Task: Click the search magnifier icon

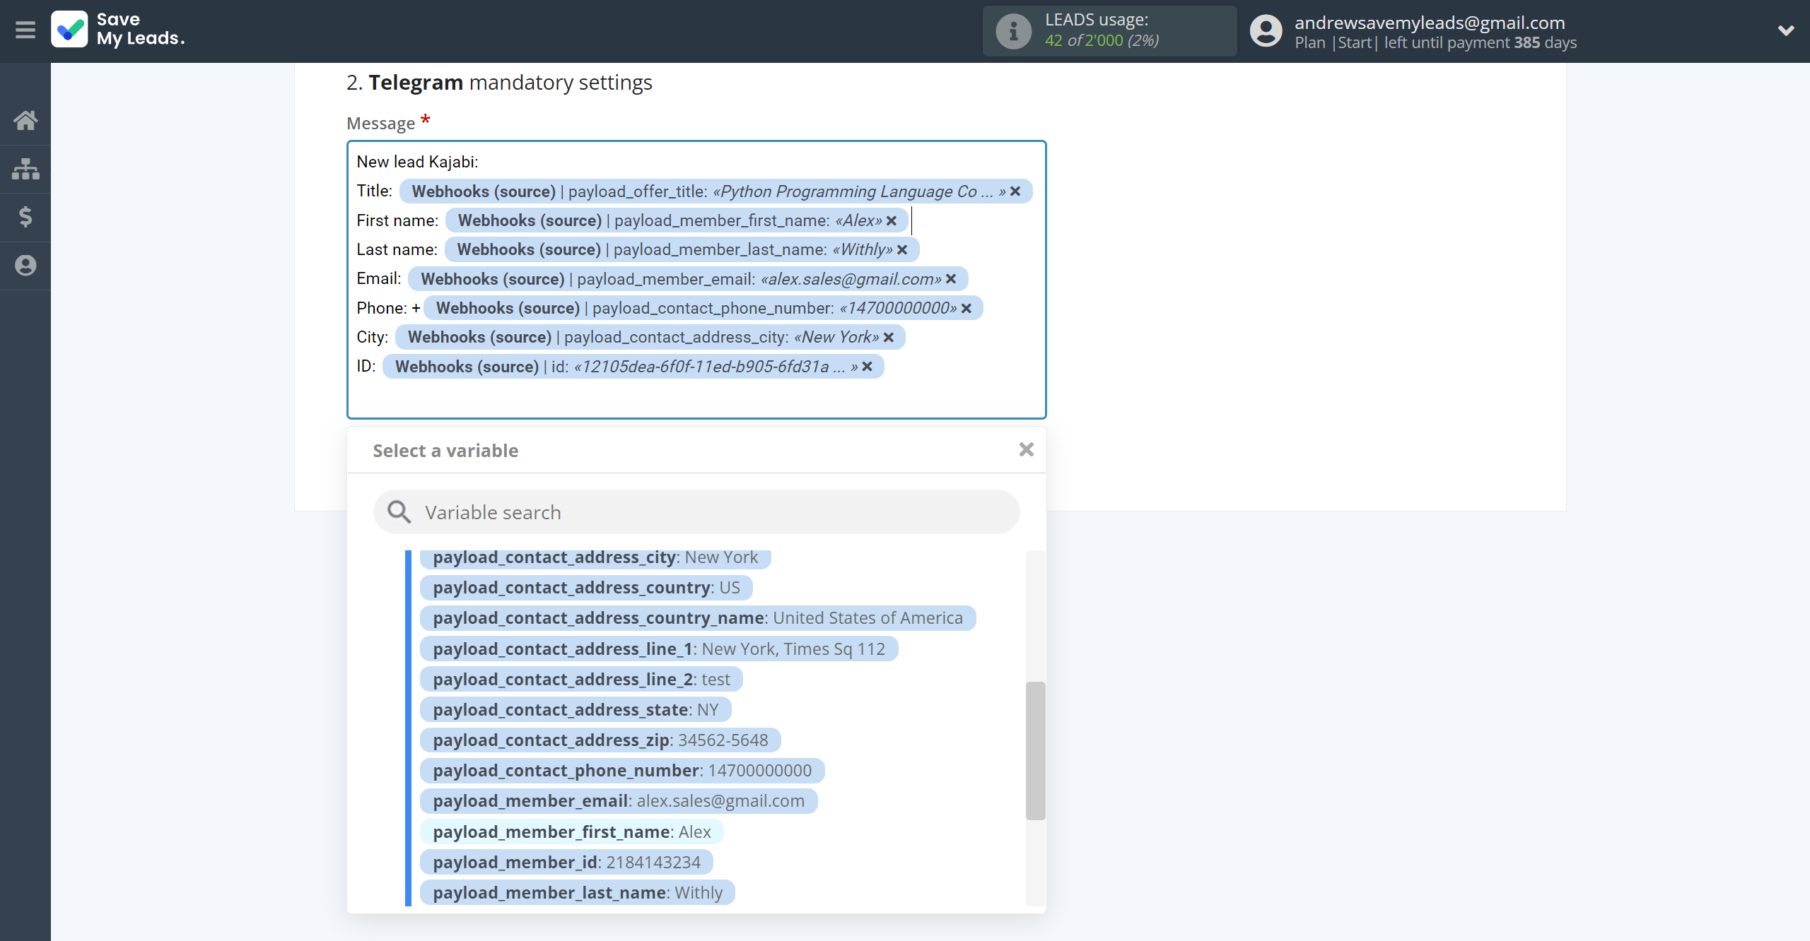Action: pos(399,512)
